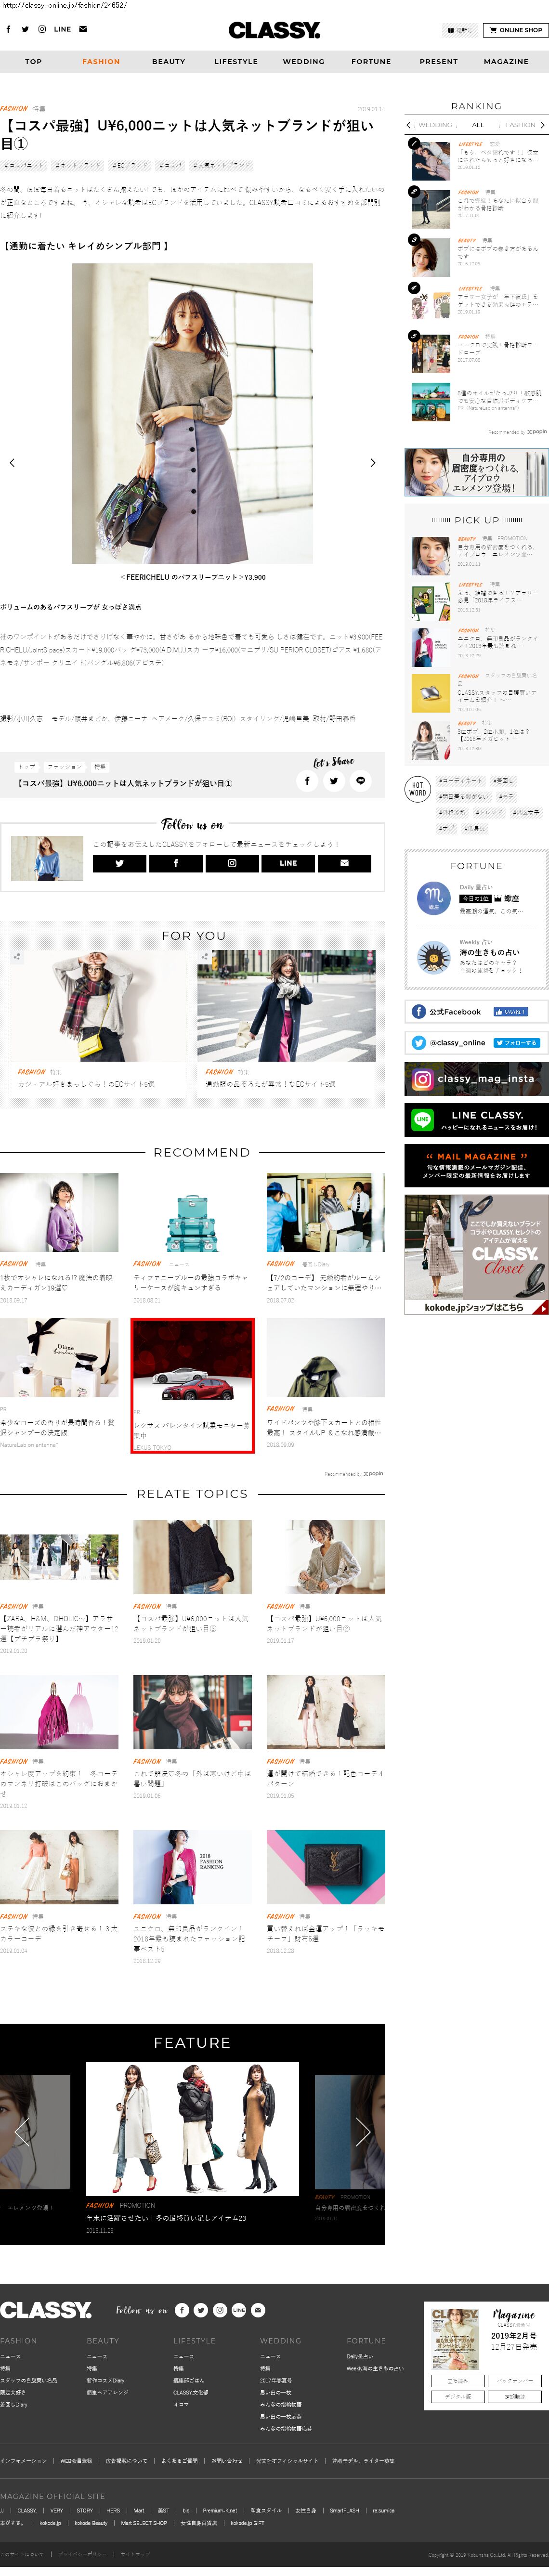This screenshot has height=2576, width=549.
Task: Open footer magazine cover February 2019
Action: coord(455,2340)
